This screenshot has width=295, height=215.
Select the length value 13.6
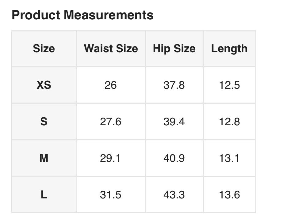[229, 195]
